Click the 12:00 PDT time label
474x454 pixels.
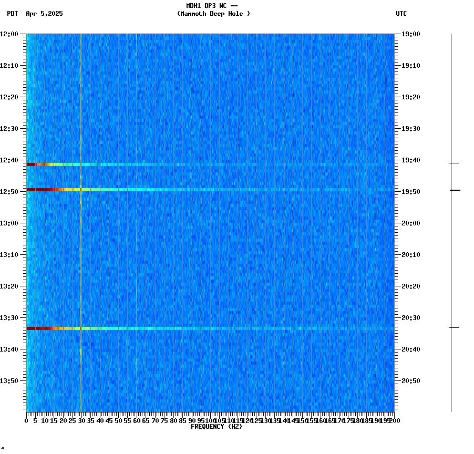pos(11,34)
